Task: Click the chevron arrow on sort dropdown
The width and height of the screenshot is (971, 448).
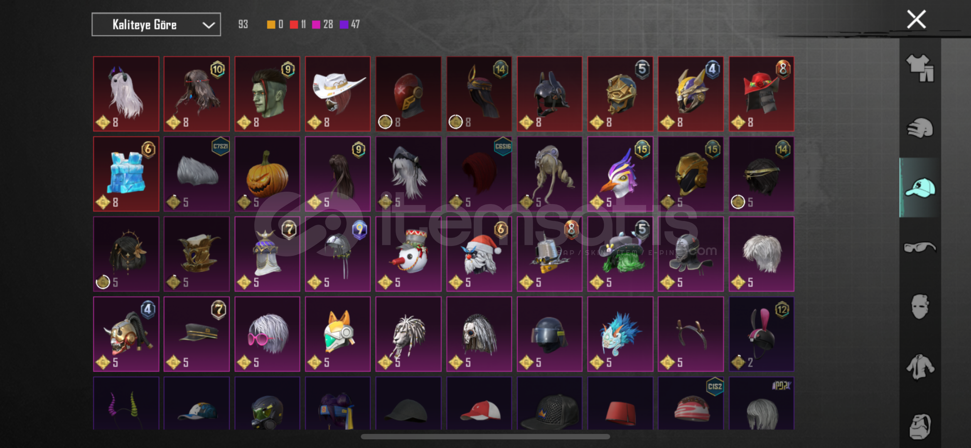Action: (209, 25)
